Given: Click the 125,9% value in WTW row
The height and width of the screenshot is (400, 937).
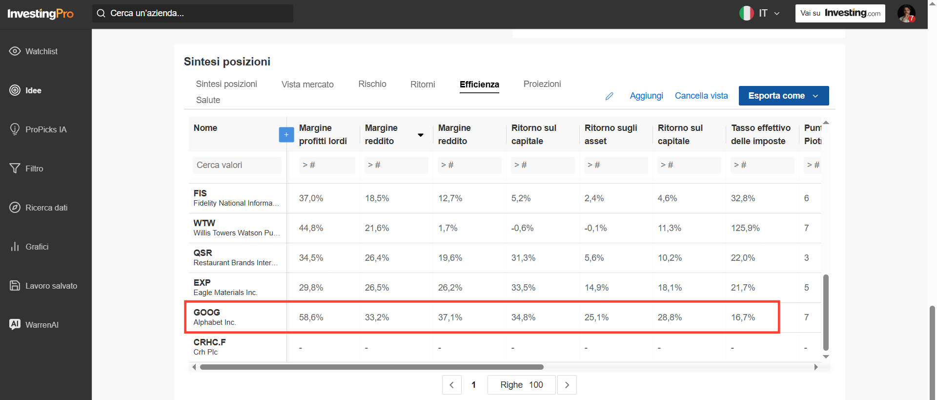Looking at the screenshot, I should [745, 228].
